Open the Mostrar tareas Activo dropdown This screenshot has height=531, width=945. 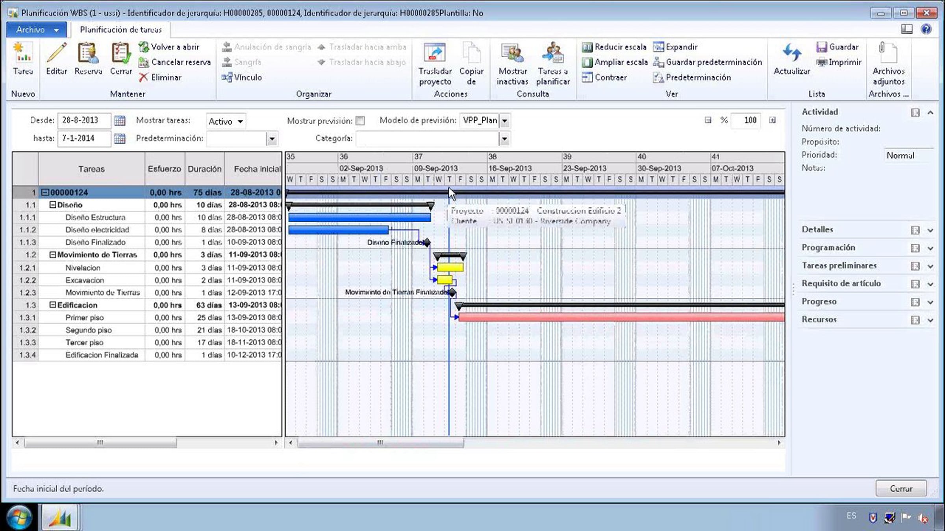point(240,122)
